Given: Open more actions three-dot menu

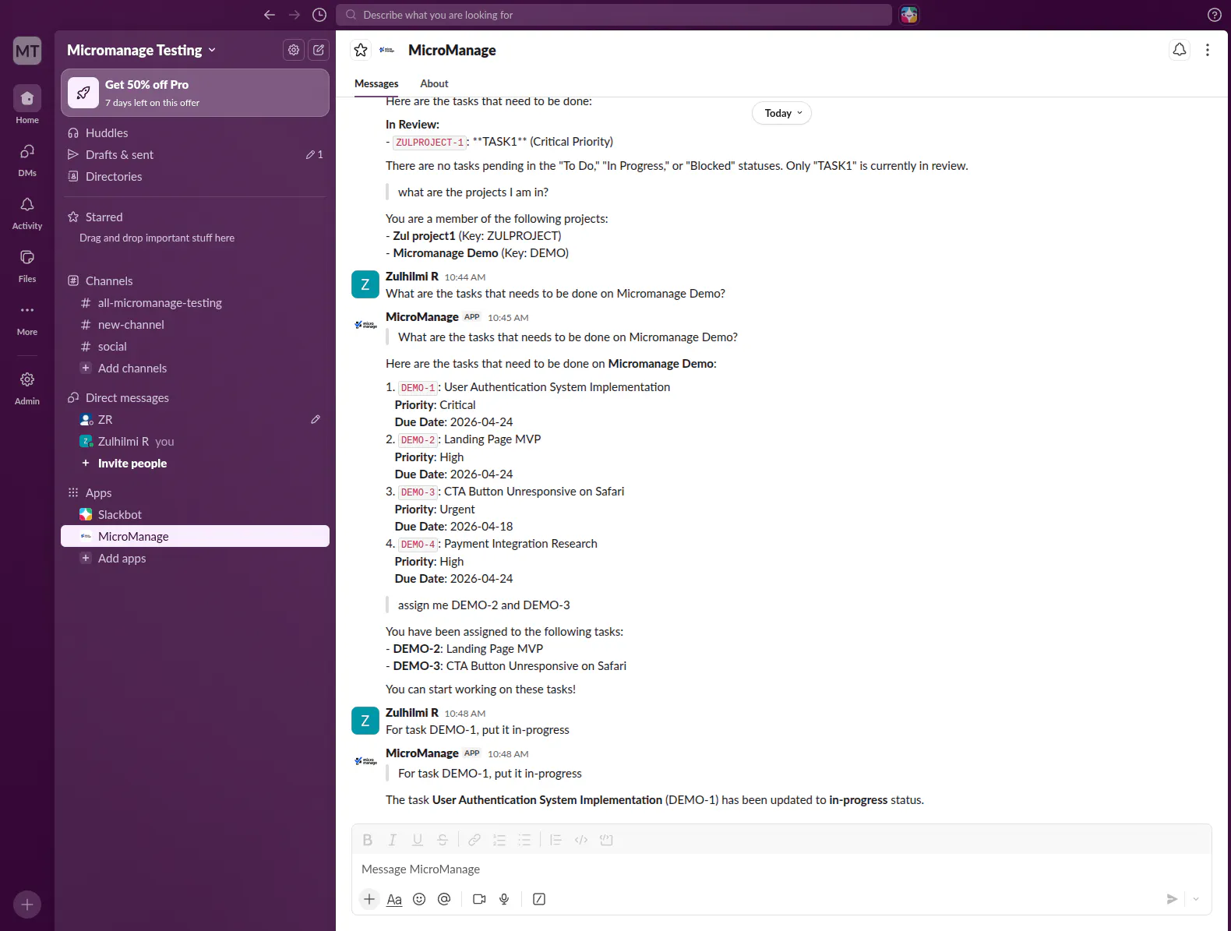Looking at the screenshot, I should pos(1208,50).
